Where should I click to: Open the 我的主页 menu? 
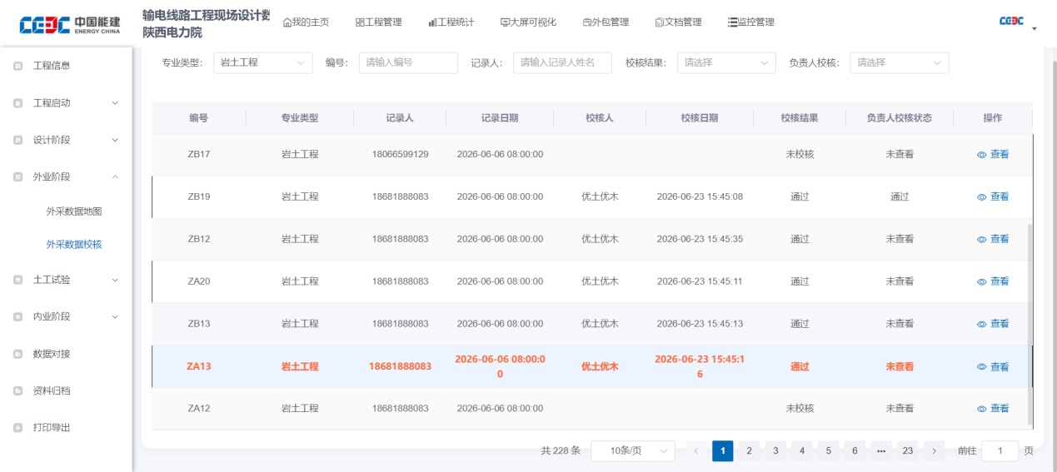(x=306, y=22)
